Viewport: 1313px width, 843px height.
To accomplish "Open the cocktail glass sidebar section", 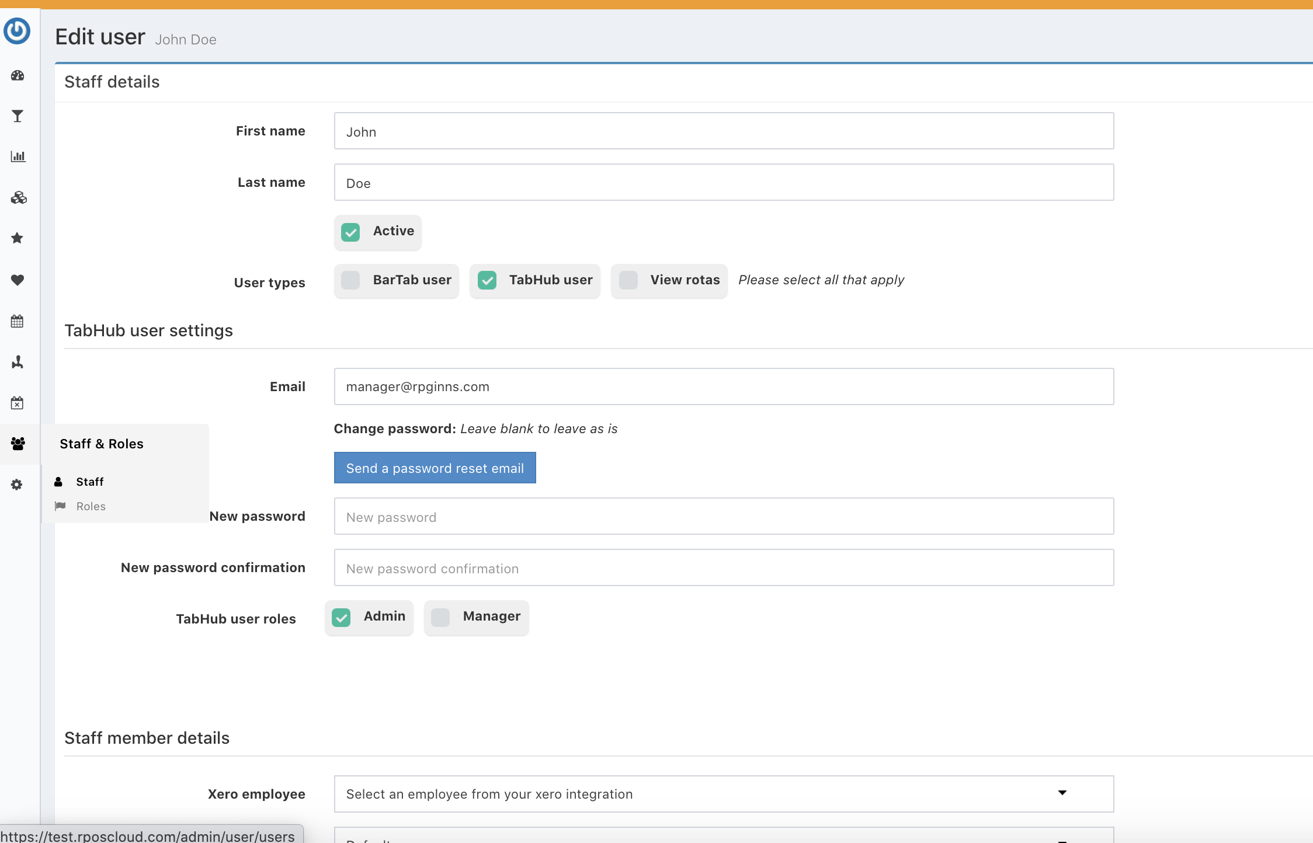I will [18, 116].
